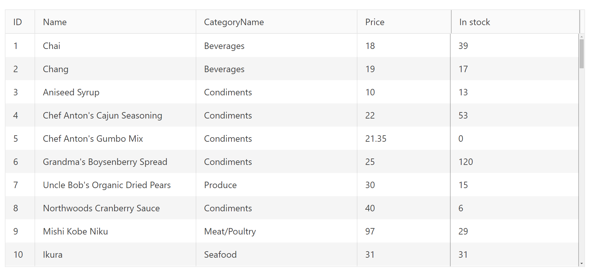Sort by the Name column header

click(x=55, y=22)
